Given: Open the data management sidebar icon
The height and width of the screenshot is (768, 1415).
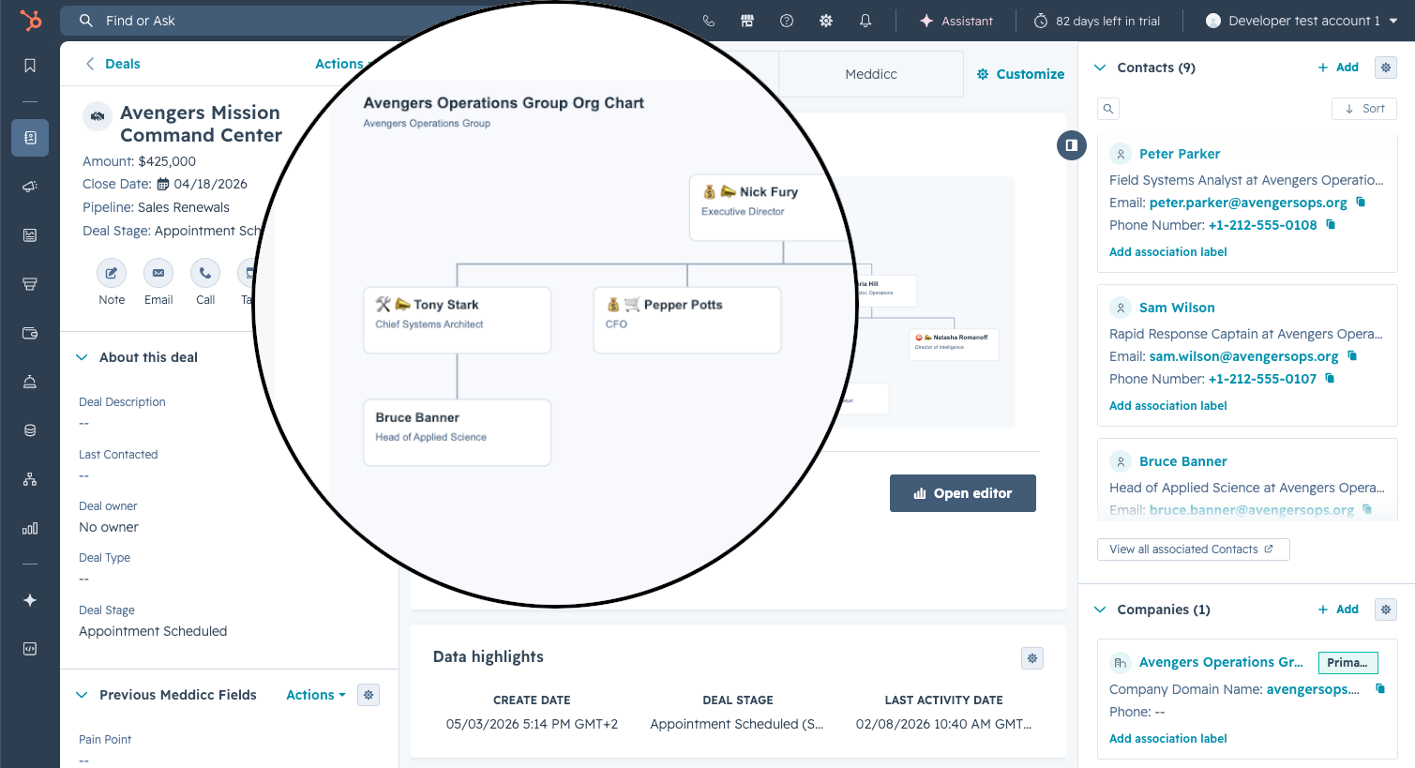Looking at the screenshot, I should coord(30,430).
